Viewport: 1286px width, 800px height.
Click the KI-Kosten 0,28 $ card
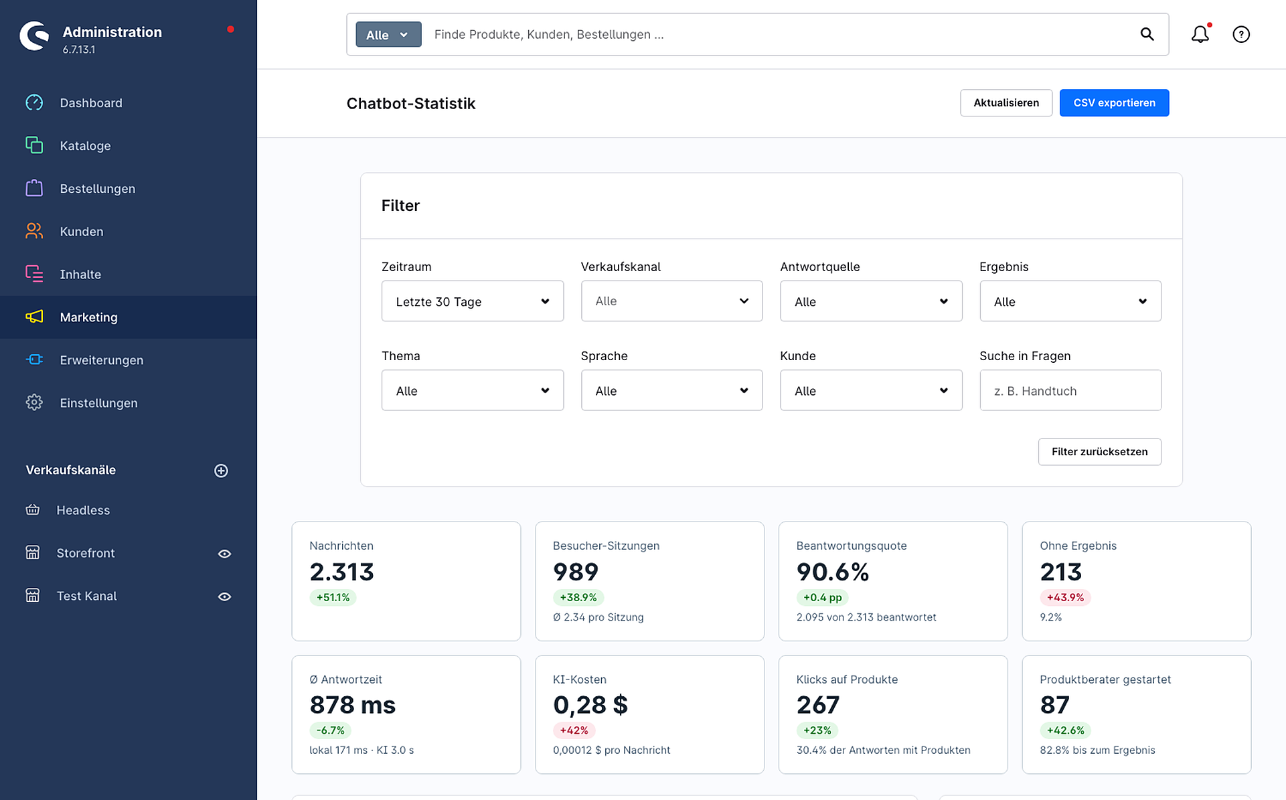[x=649, y=714]
